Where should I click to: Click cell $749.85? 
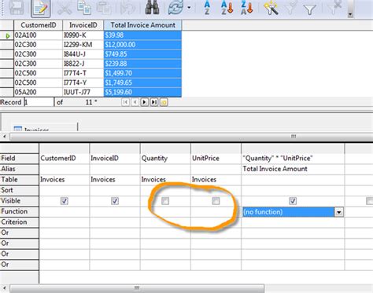click(x=142, y=54)
